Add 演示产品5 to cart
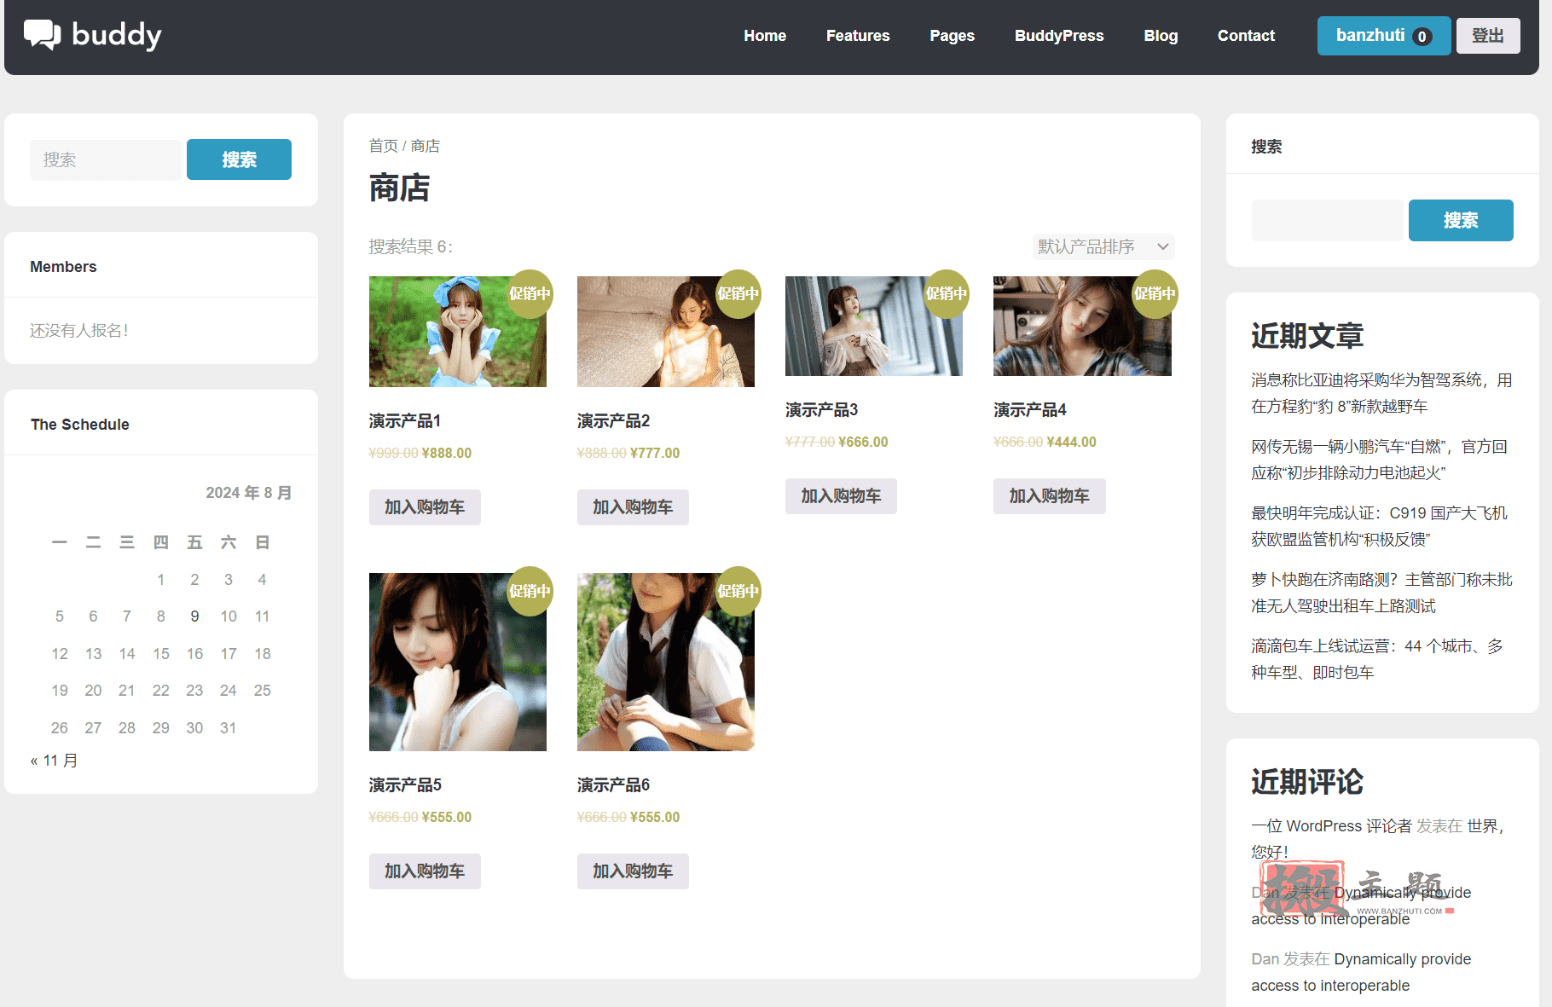 click(425, 871)
